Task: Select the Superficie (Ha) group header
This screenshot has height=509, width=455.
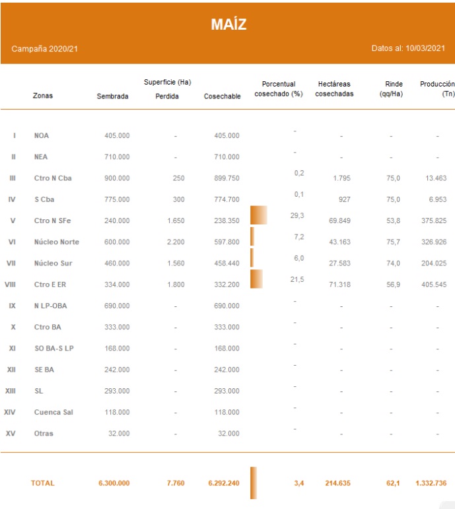Action: (x=168, y=82)
